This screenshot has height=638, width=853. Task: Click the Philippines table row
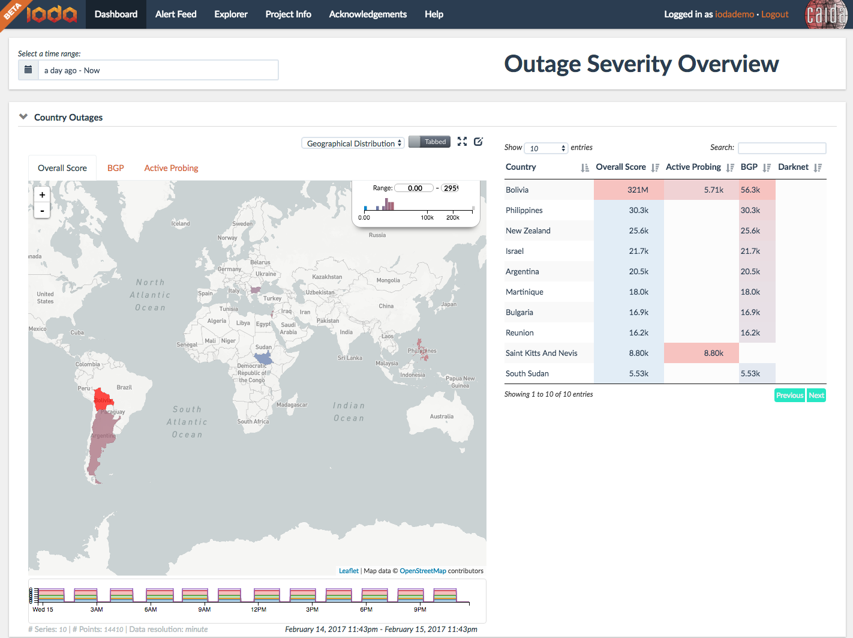coord(665,210)
